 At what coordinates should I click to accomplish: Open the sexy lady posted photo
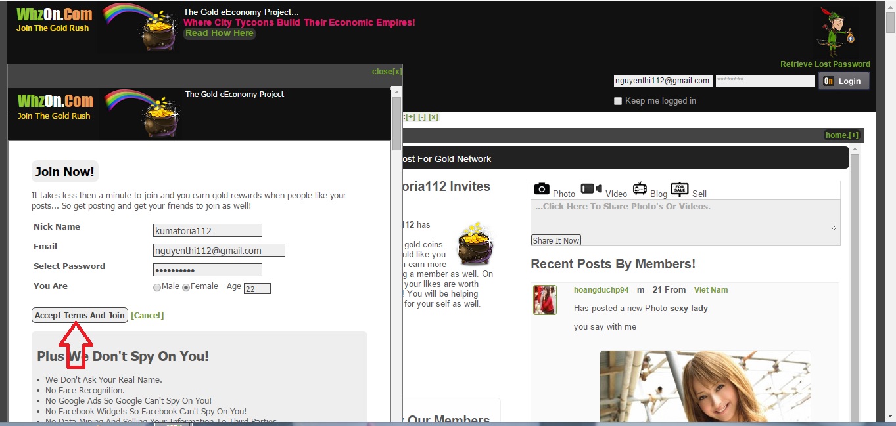(705, 387)
